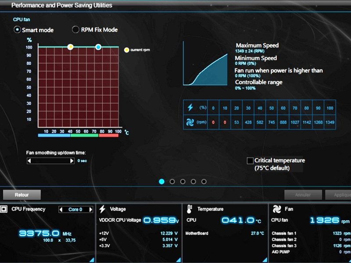The width and height of the screenshot is (351, 263).
Task: Expand the Fan panel corner triangle
Action: 348,259
